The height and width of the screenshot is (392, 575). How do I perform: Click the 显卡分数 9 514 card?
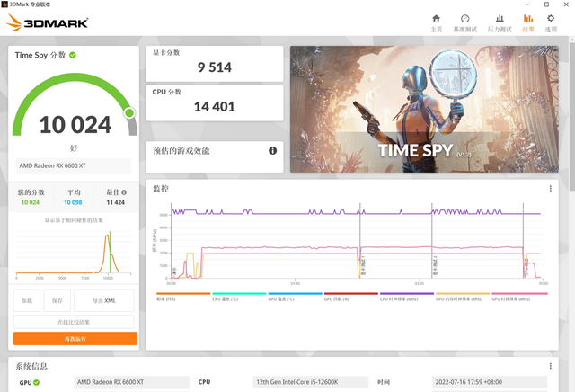pos(215,64)
